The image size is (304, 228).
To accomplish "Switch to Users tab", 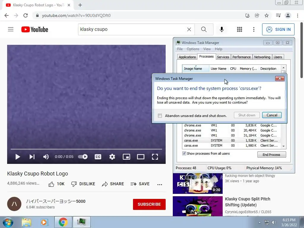I will pyautogui.click(x=278, y=57).
